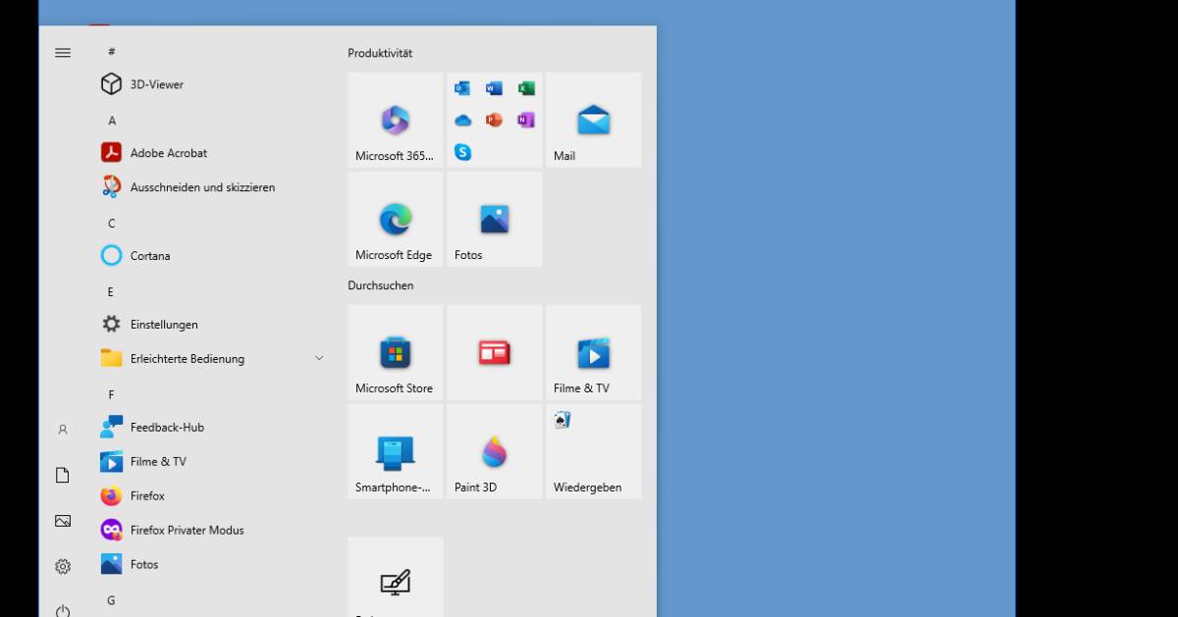Open the Microsoft Store tile
This screenshot has height=617, width=1178.
point(396,352)
